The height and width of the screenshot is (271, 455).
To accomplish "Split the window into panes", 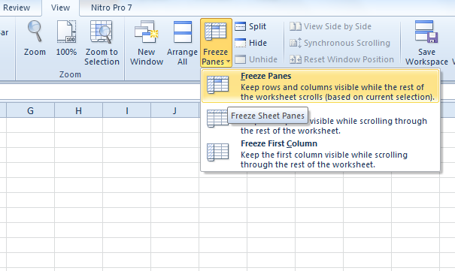I will pos(250,26).
